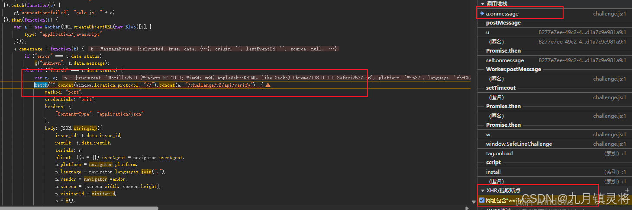
Task: Click the a.onmessage = function(t) line
Action: click(x=49, y=49)
